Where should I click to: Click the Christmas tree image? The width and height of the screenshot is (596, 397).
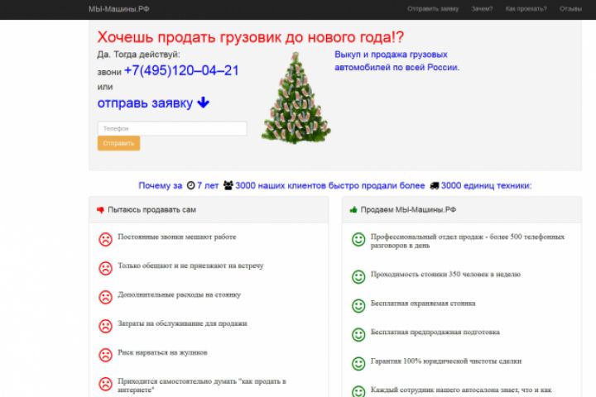(x=296, y=98)
